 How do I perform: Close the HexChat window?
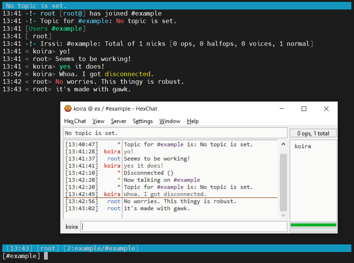click(326, 109)
